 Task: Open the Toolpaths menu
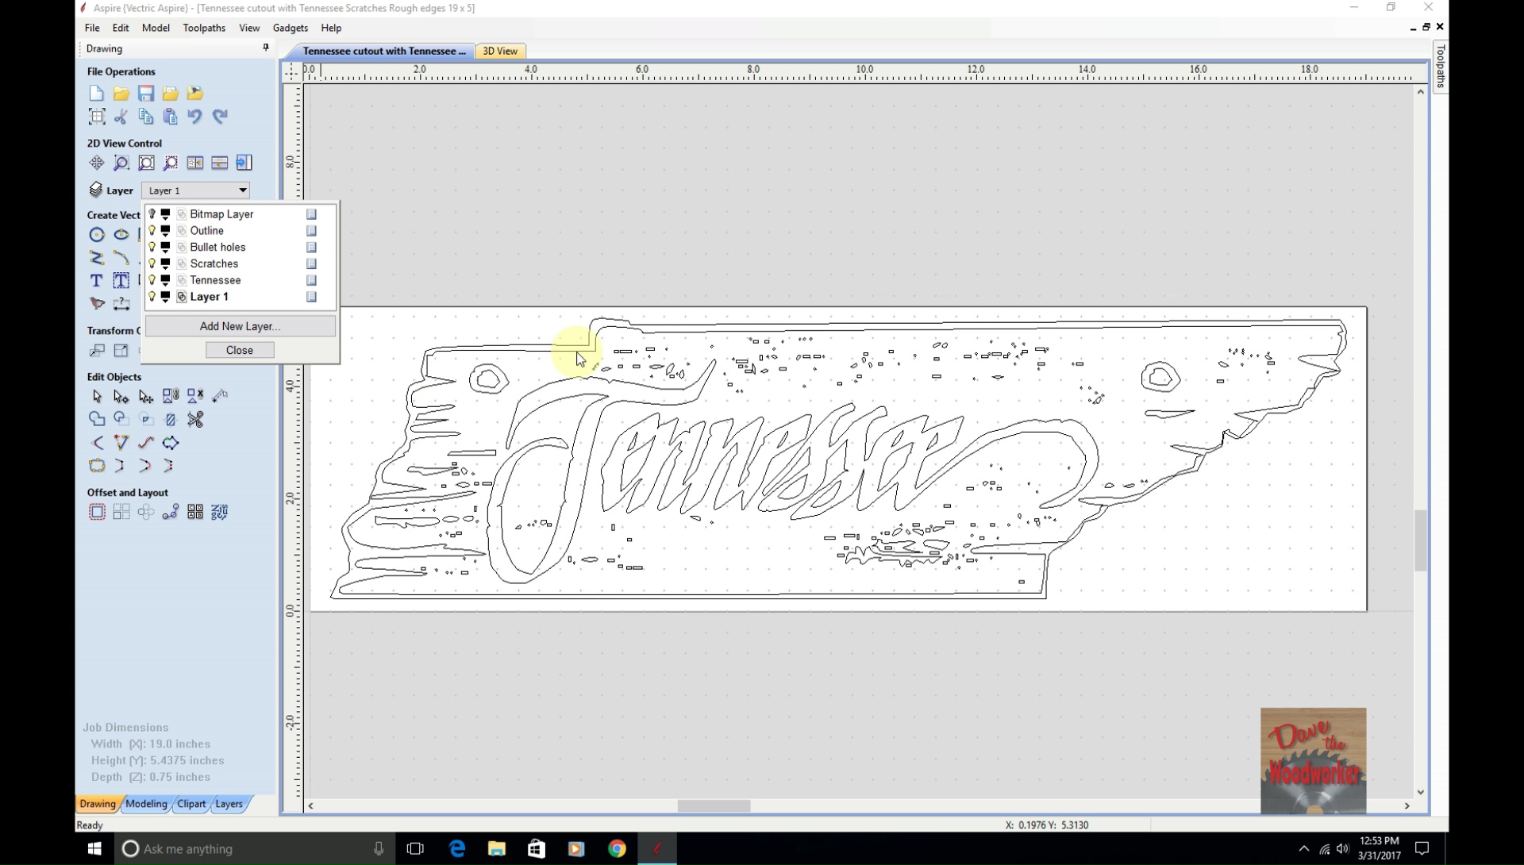204,28
